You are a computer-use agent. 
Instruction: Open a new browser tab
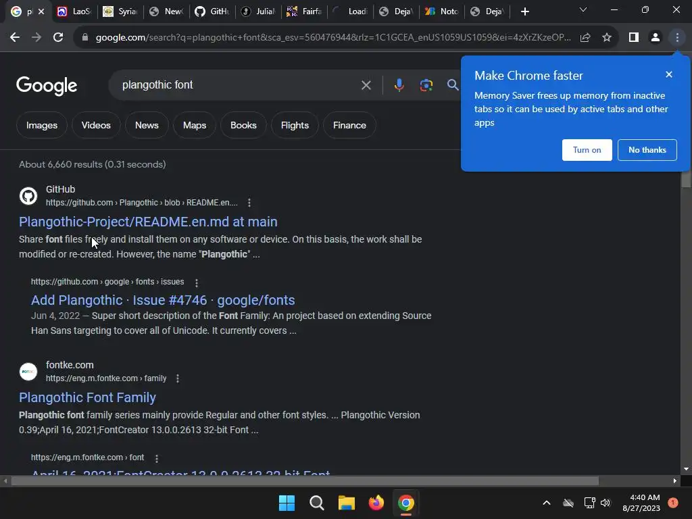coord(524,11)
